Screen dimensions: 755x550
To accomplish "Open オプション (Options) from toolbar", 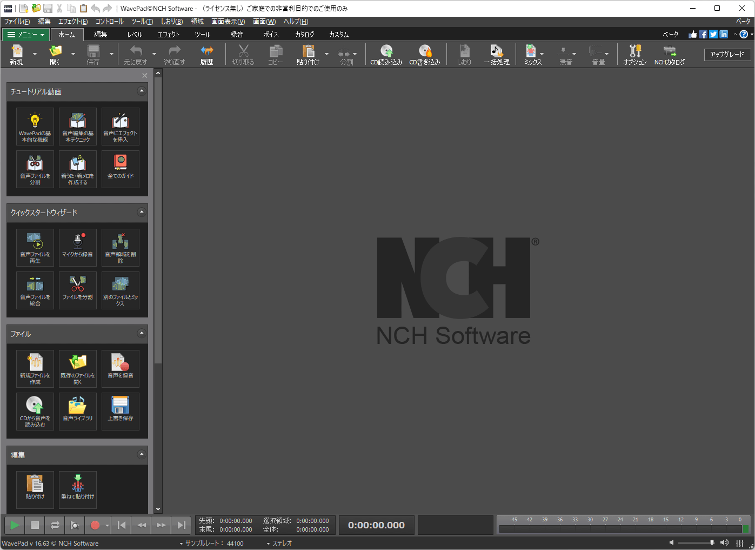I will [635, 55].
